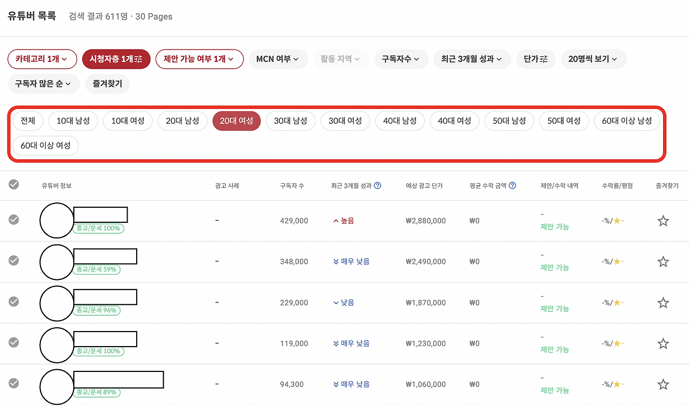Select the 전체 audience segment tab
This screenshot has width=689, height=408.
point(27,121)
